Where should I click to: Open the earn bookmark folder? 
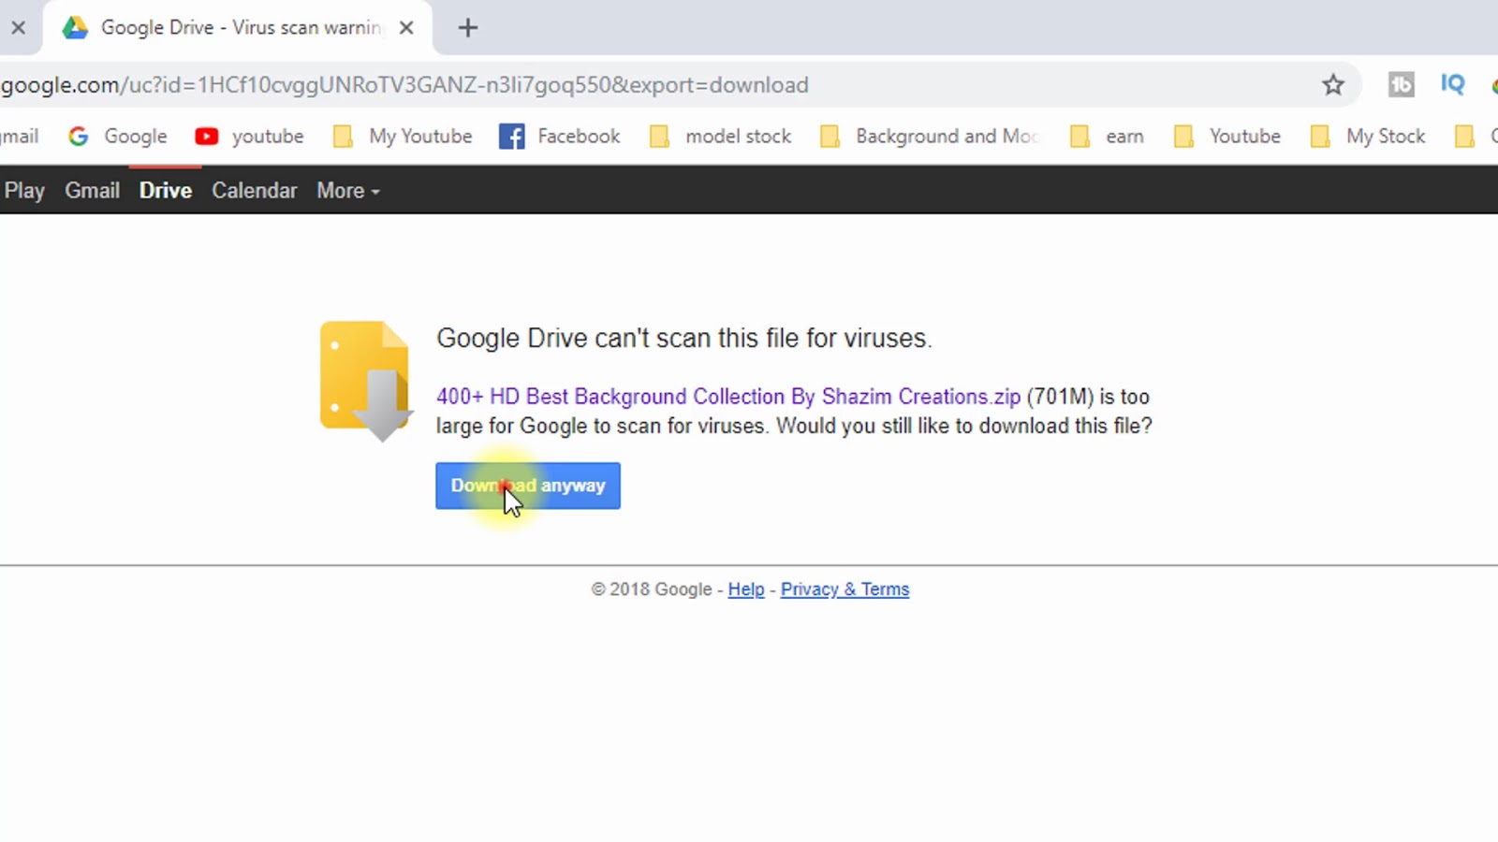pyautogui.click(x=1107, y=137)
